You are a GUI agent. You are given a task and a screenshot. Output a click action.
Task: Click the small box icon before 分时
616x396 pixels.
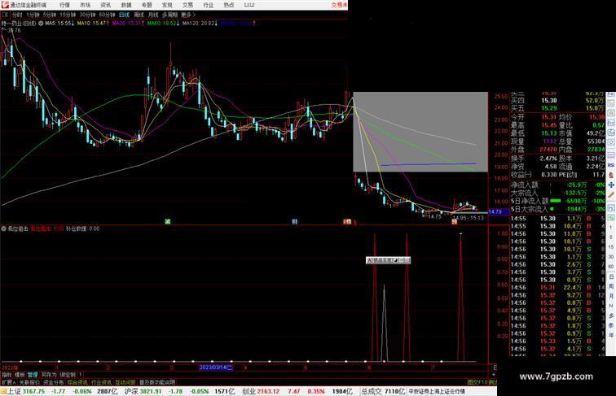click(6, 15)
